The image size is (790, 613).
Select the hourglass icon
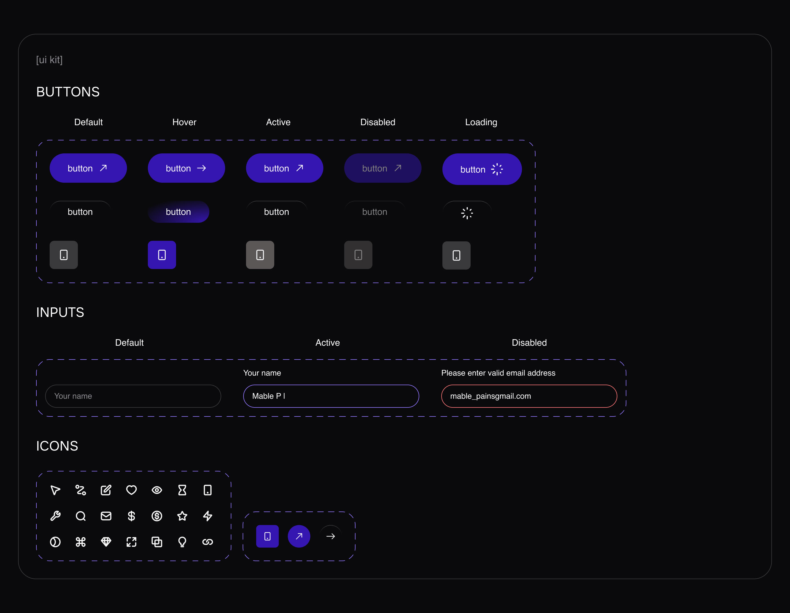pyautogui.click(x=182, y=490)
